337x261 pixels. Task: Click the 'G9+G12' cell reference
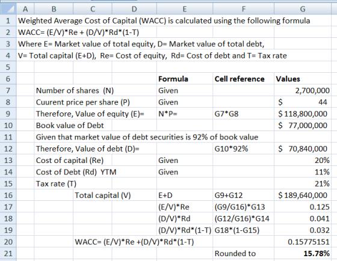[229, 195]
